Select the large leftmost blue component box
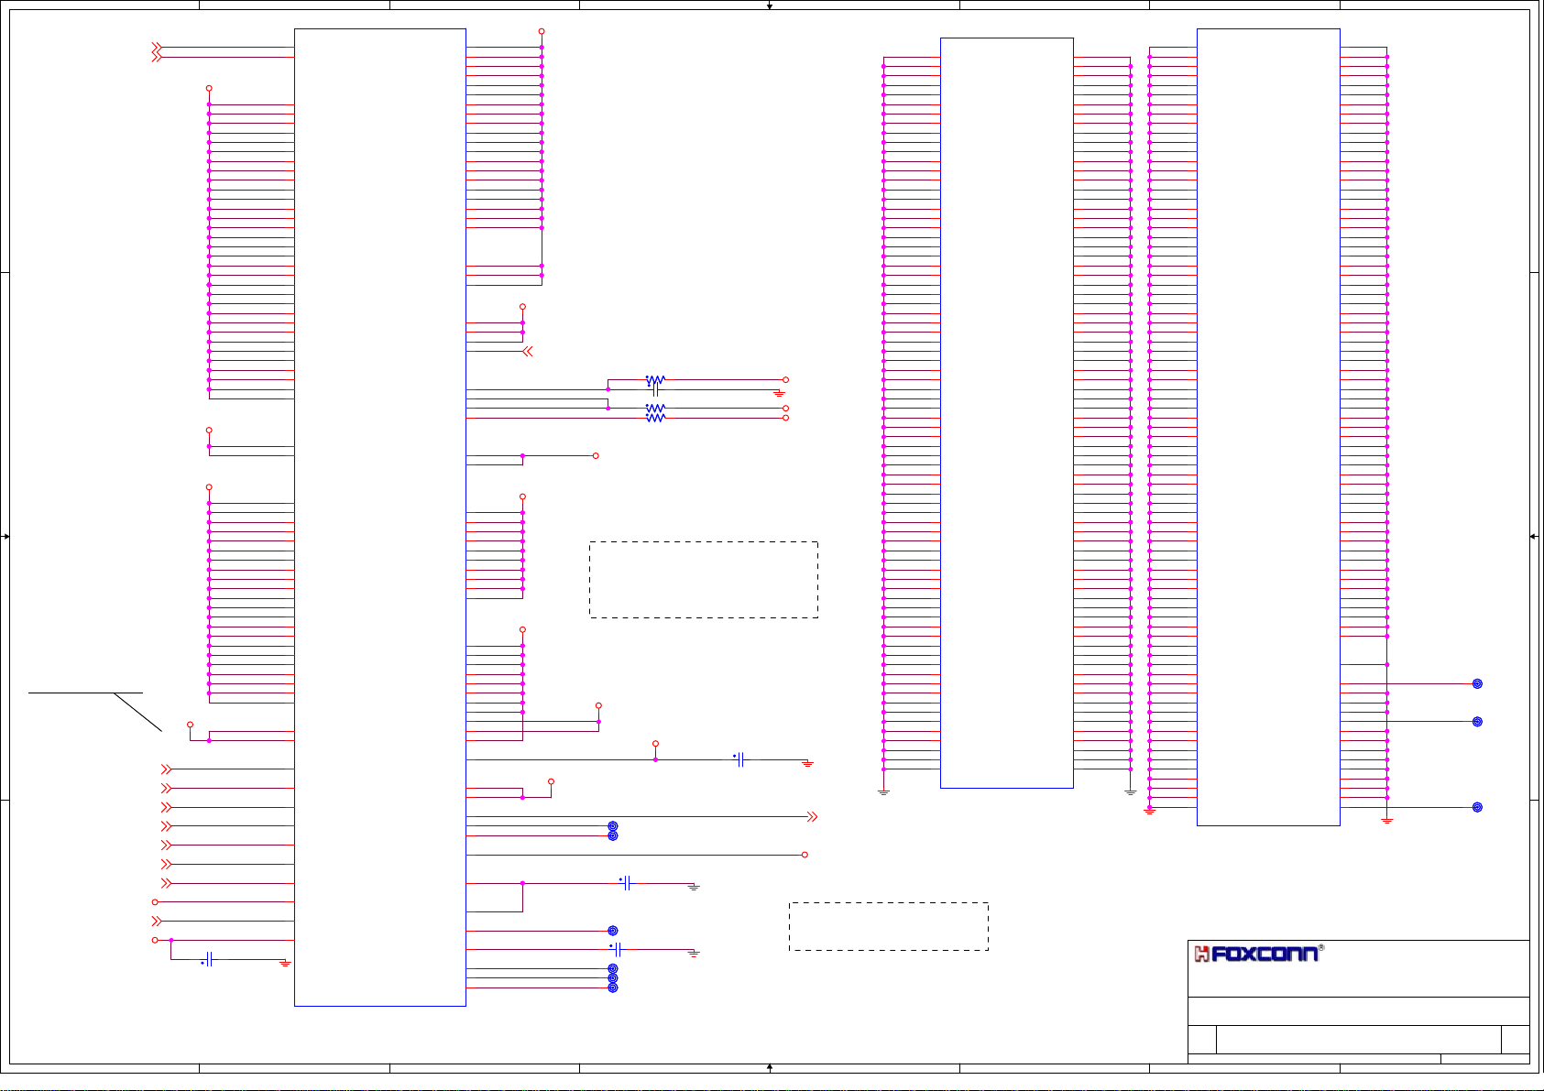1544x1091 pixels. point(380,518)
